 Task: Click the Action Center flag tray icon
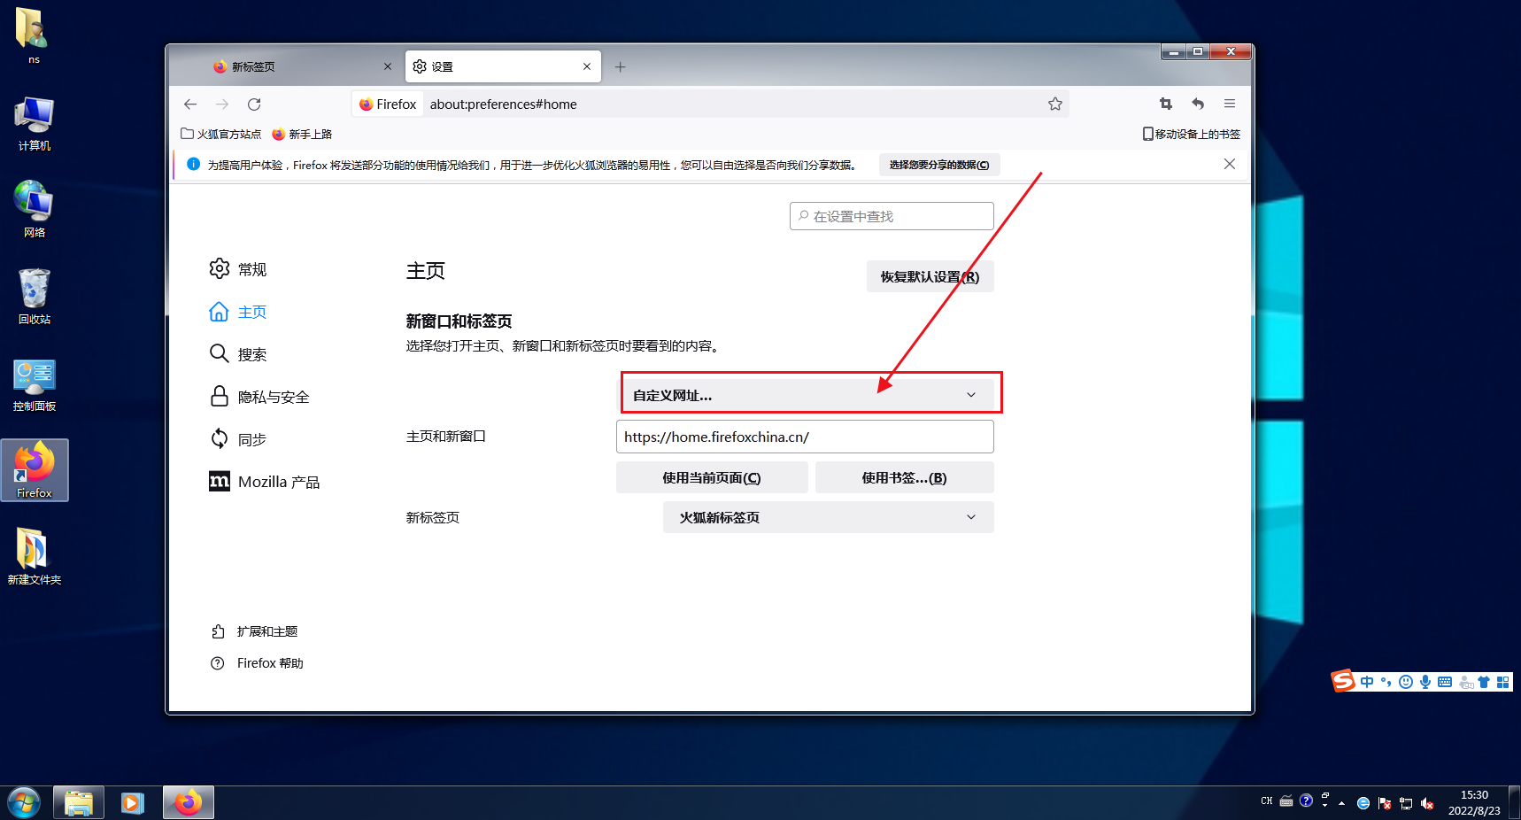1385,803
